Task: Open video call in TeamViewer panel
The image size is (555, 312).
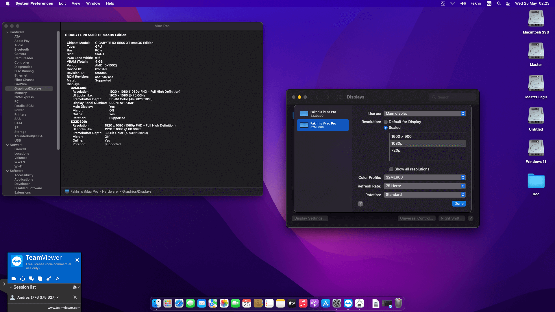Action: point(14,279)
